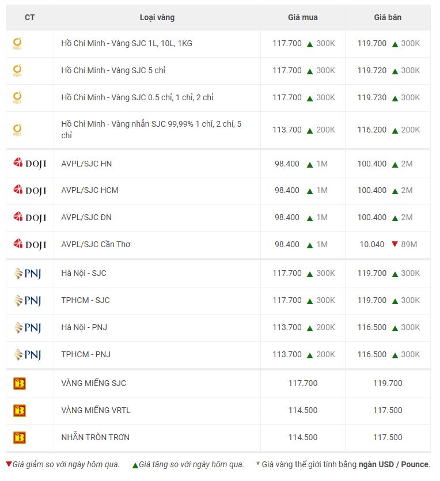Click the sell price 100.400 for AVPL/SJC HN
Screen dimensions: 440x481
pos(371,164)
